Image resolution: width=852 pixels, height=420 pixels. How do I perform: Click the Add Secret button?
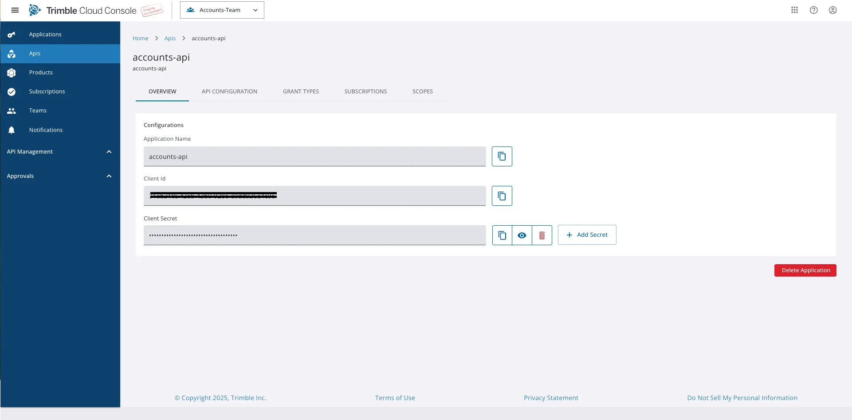587,235
